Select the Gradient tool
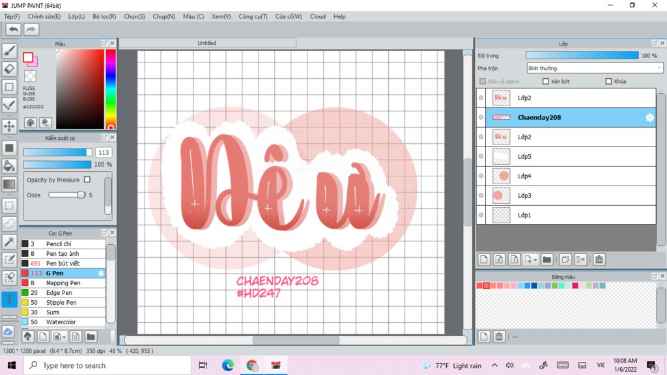This screenshot has height=375, width=667. point(9,184)
